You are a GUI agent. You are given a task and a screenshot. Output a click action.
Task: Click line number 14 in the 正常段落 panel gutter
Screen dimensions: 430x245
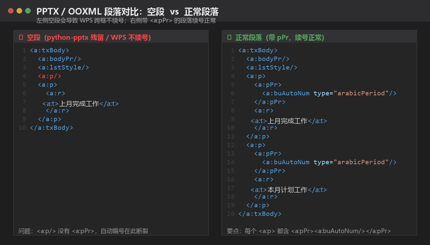231,162
